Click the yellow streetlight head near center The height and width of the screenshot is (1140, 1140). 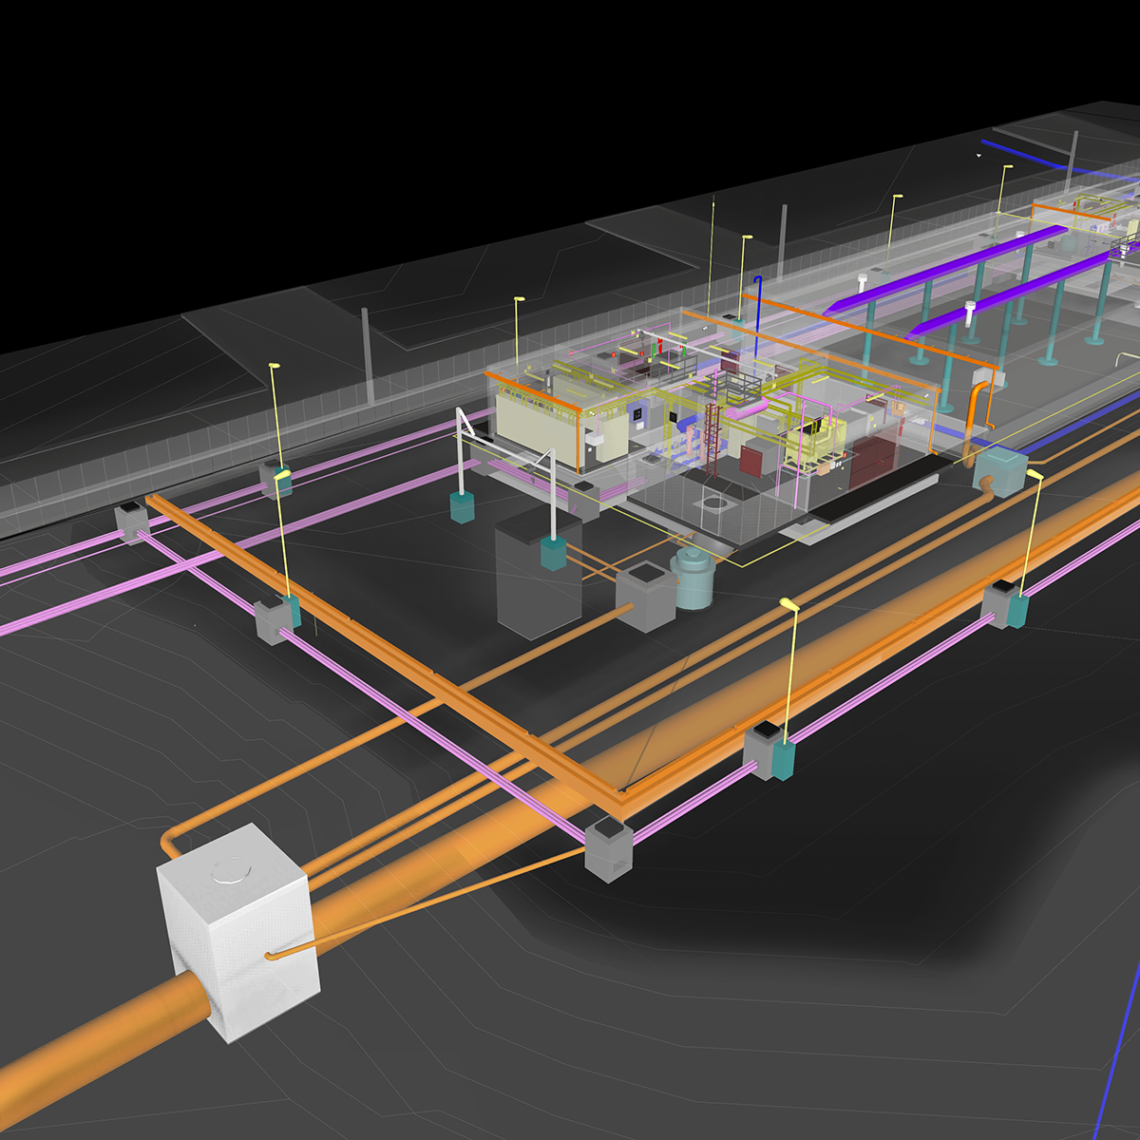point(789,602)
